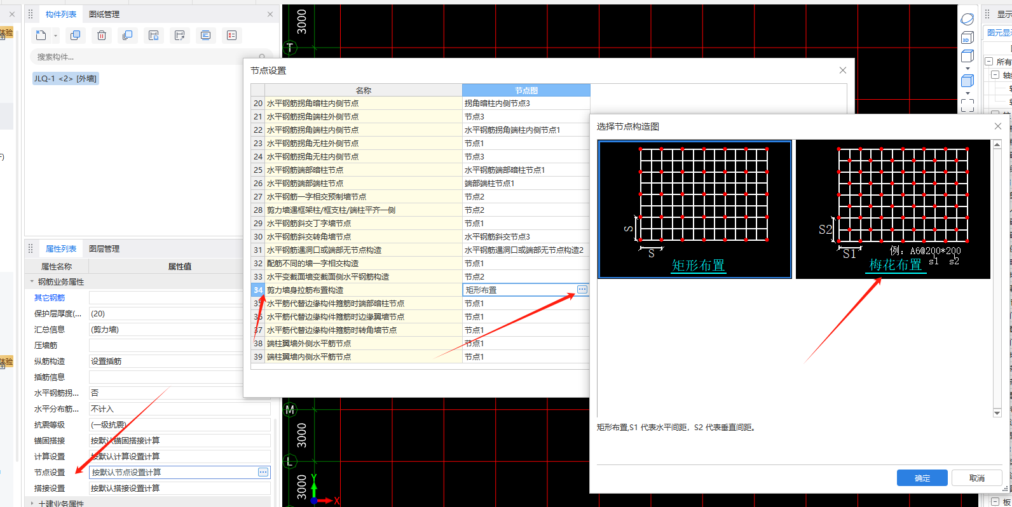Select the 梅花布置 node diagram thumbnail
Image resolution: width=1012 pixels, height=507 pixels.
(x=893, y=209)
